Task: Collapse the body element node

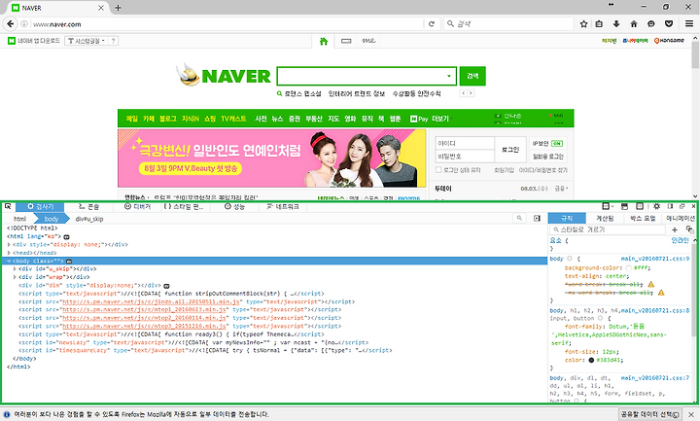Action: click(9, 262)
